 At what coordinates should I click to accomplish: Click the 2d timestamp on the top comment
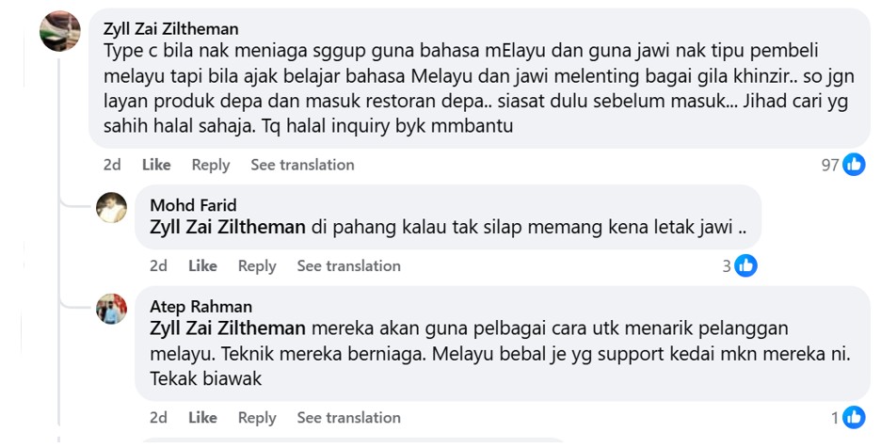(x=112, y=165)
